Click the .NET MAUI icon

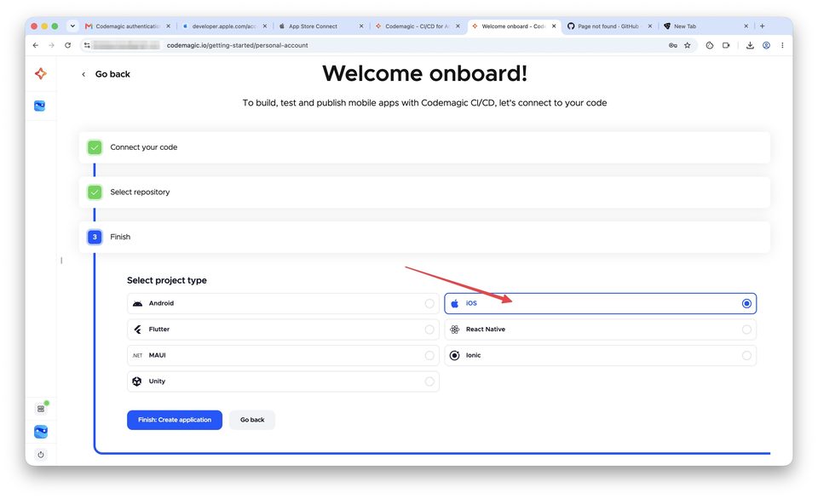click(137, 356)
